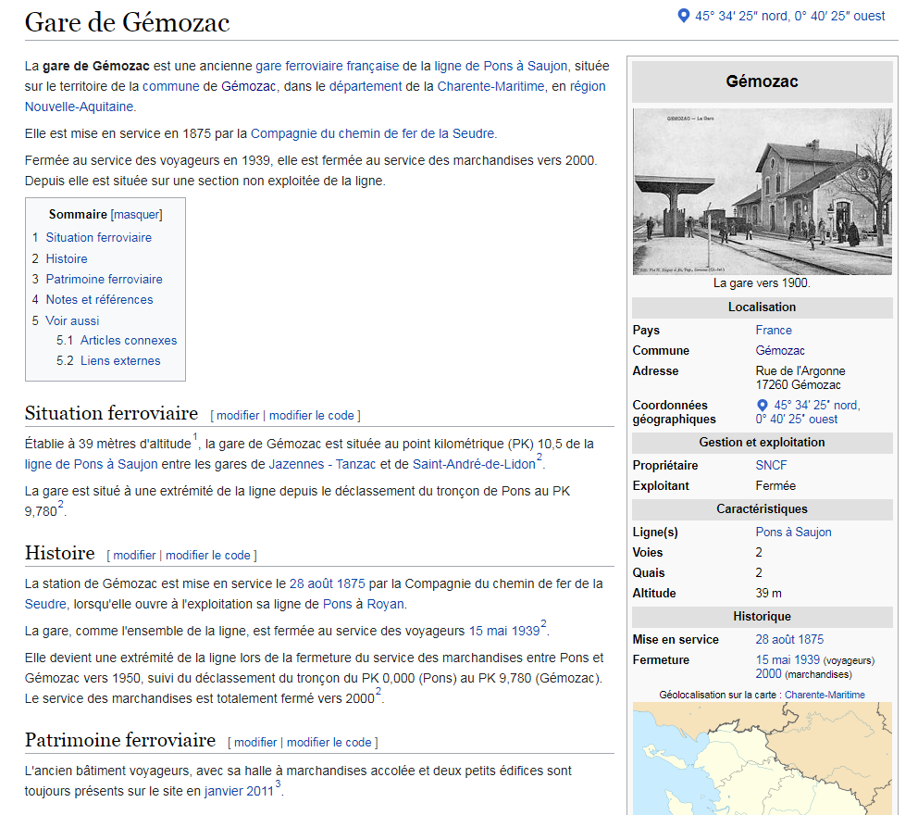Click 'modifier' next to Histoire heading
This screenshot has height=815, width=918.
(x=134, y=556)
